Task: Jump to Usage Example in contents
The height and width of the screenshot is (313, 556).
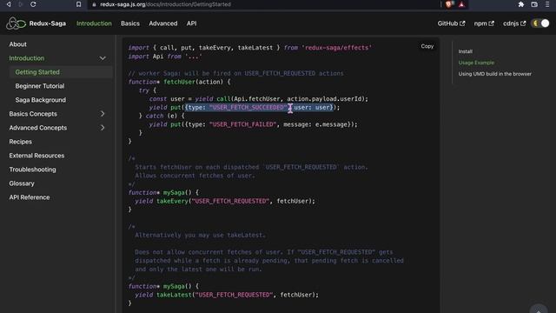Action: pyautogui.click(x=476, y=63)
